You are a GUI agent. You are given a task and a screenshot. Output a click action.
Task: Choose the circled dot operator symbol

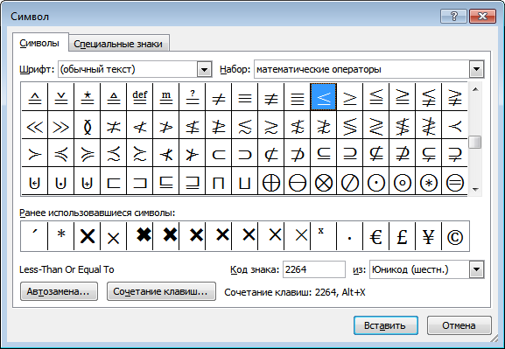point(375,183)
